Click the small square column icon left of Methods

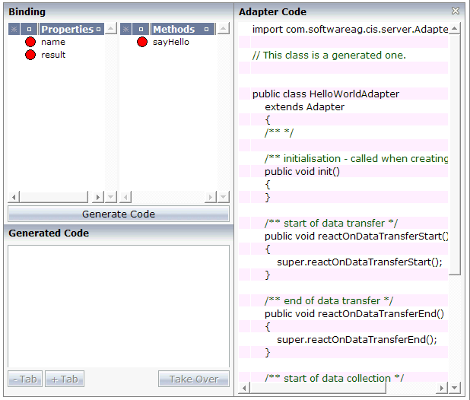point(141,29)
